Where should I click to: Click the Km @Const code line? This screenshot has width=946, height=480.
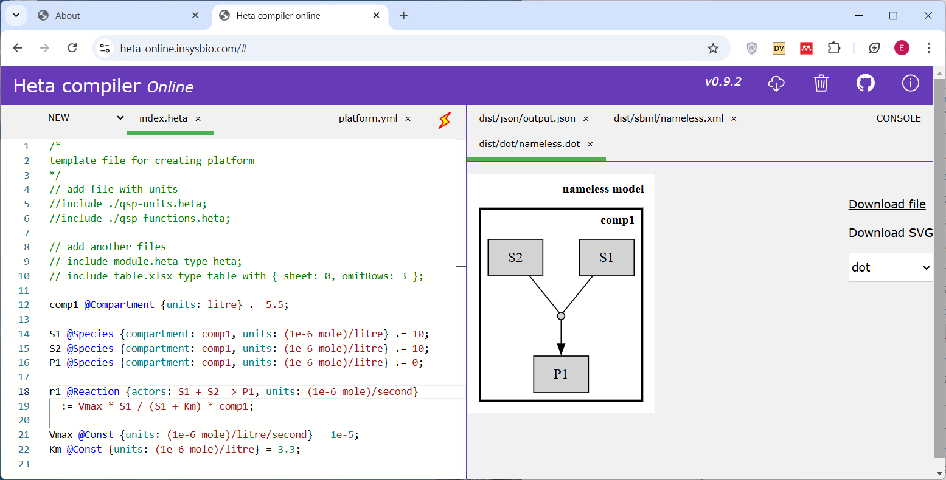(175, 450)
